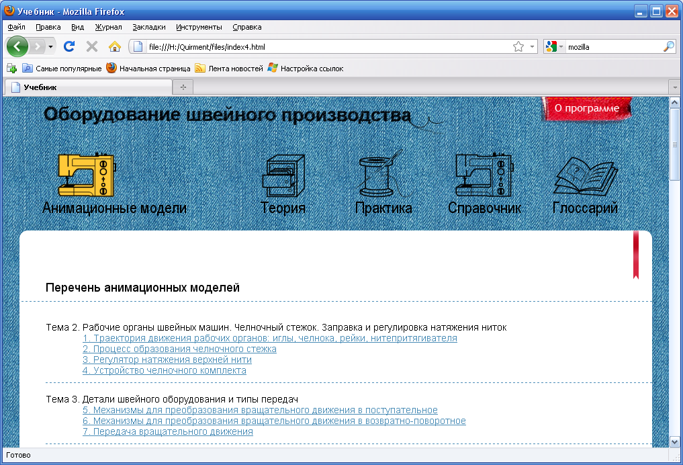
Task: Open the Настройка ссылок bookmark
Action: pos(306,69)
